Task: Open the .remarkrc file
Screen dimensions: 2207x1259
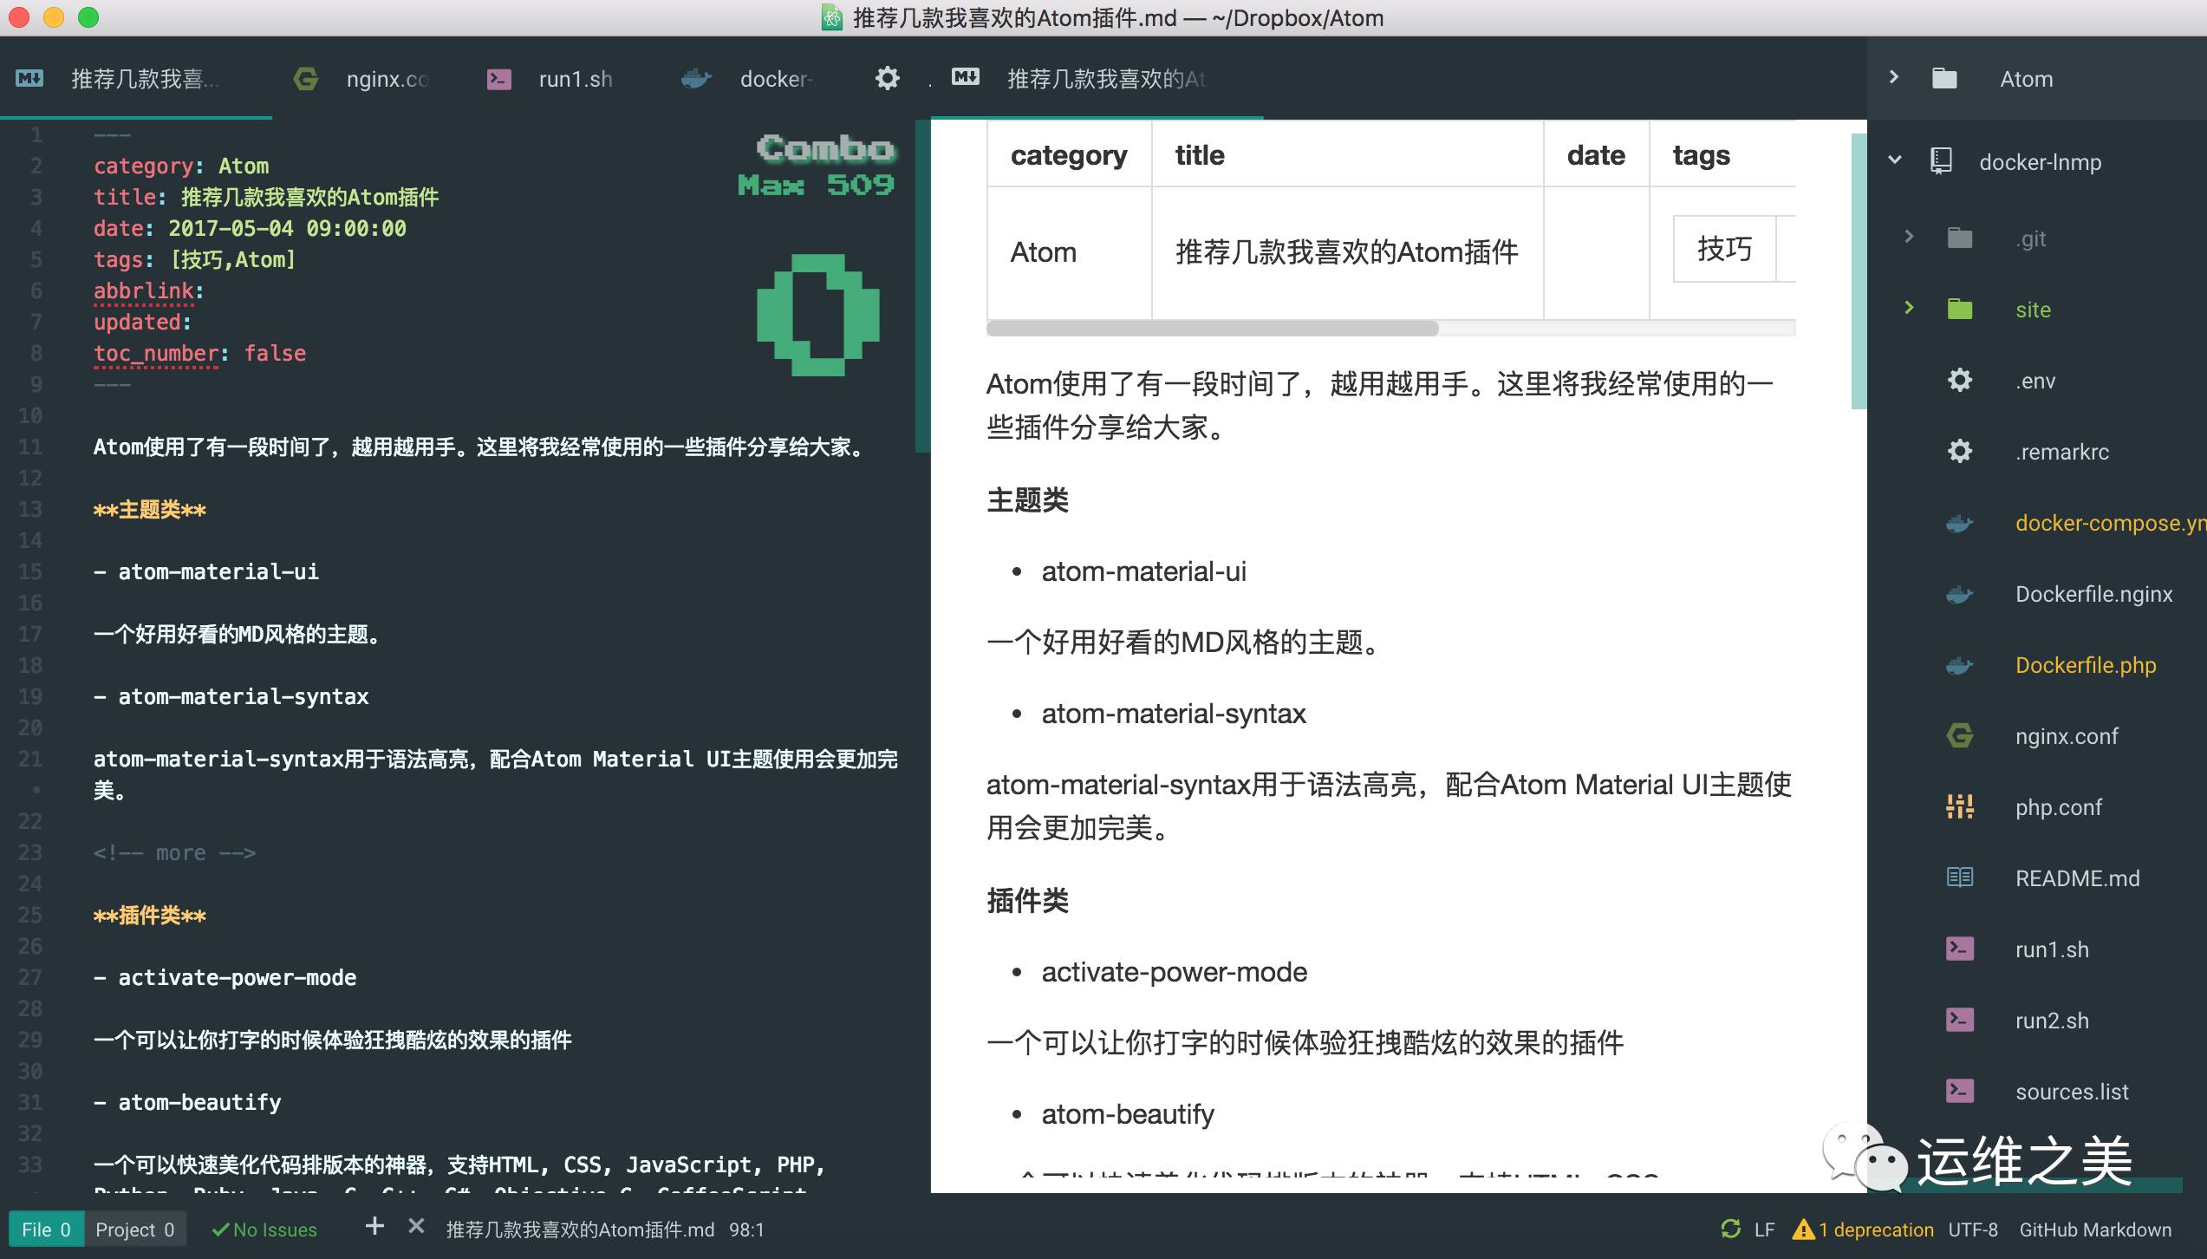Action: [2062, 452]
